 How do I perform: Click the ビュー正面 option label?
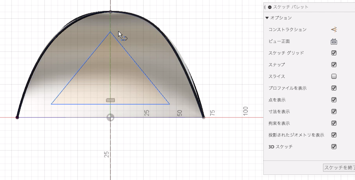[279, 41]
